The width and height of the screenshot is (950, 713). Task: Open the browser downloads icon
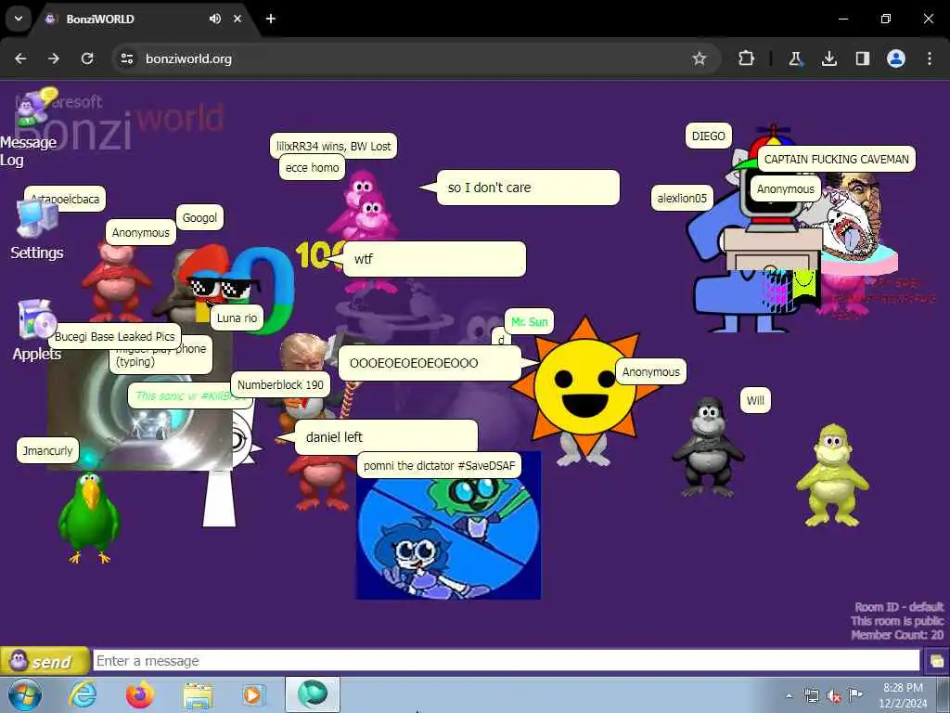click(x=828, y=58)
